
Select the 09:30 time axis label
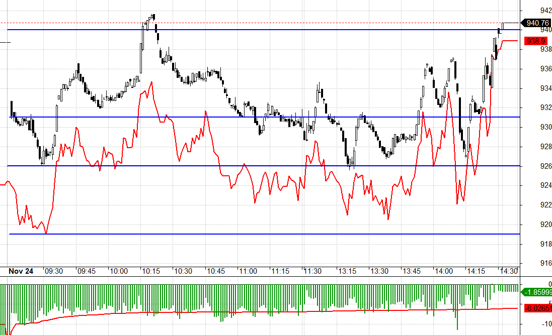(x=54, y=271)
